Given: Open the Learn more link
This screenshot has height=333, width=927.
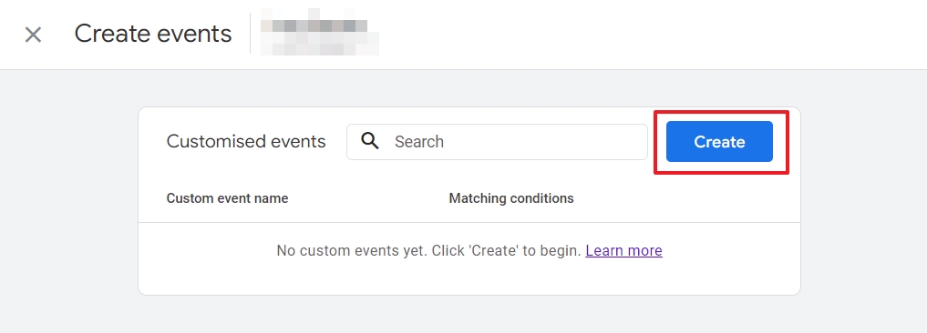Looking at the screenshot, I should 623,250.
